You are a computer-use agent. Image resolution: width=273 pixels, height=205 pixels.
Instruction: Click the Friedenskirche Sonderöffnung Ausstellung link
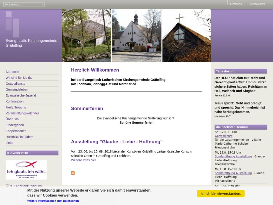pyautogui.click(x=233, y=157)
